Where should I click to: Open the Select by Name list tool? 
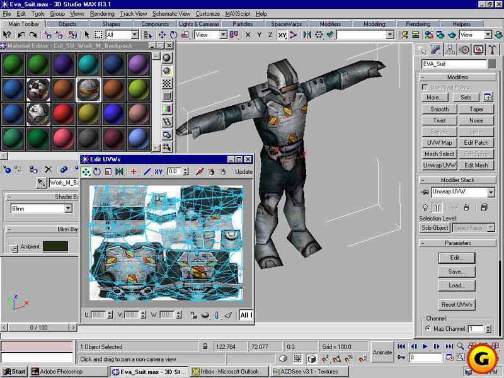pyautogui.click(x=148, y=35)
